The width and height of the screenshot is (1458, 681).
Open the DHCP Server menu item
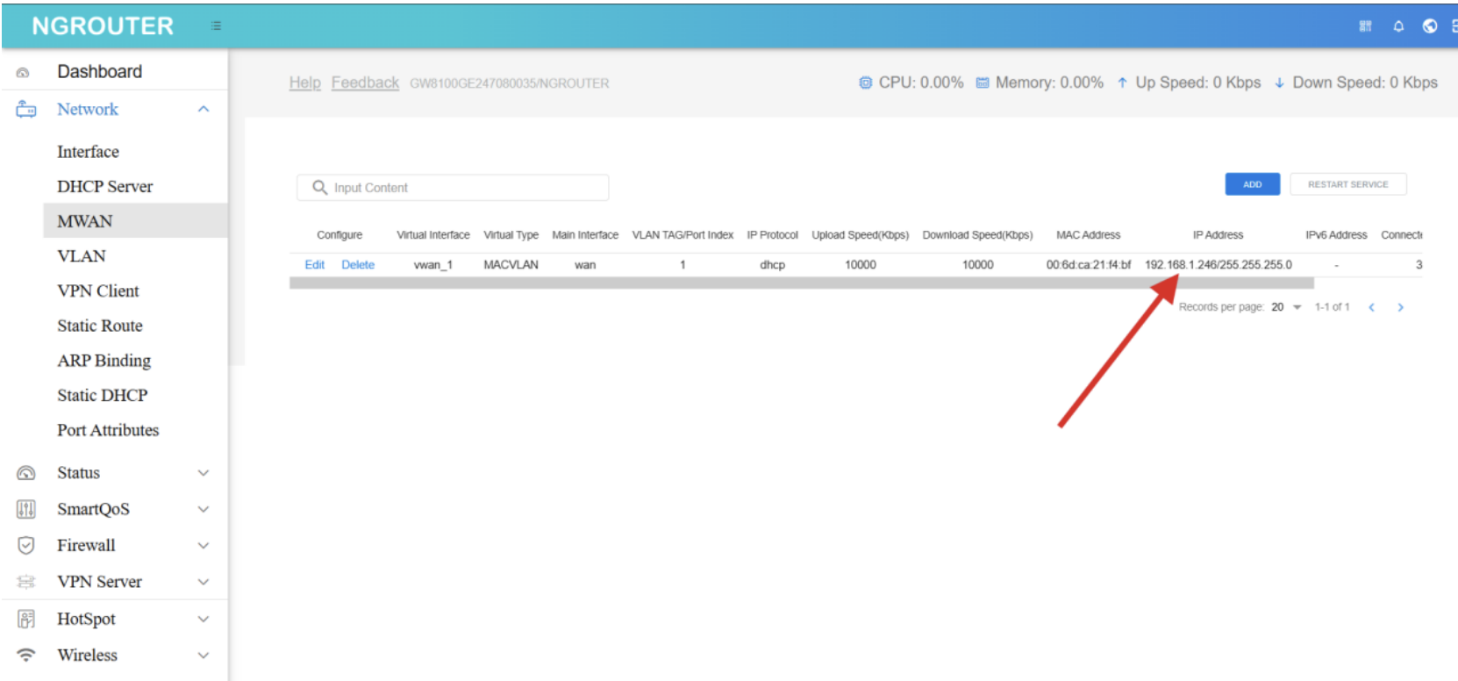(104, 187)
